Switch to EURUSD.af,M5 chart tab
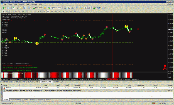 [x=33, y=82]
